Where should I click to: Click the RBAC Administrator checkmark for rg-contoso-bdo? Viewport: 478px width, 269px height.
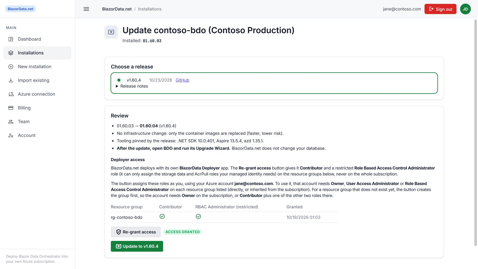pyautogui.click(x=198, y=216)
